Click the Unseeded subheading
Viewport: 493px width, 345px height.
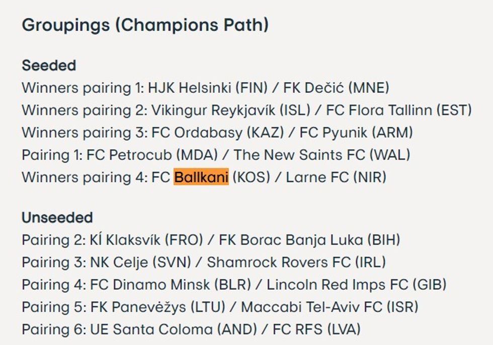[57, 217]
